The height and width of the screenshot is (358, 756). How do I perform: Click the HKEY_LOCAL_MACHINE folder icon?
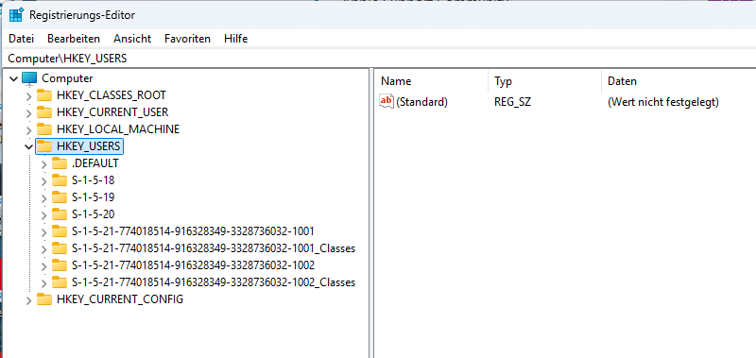pos(44,129)
